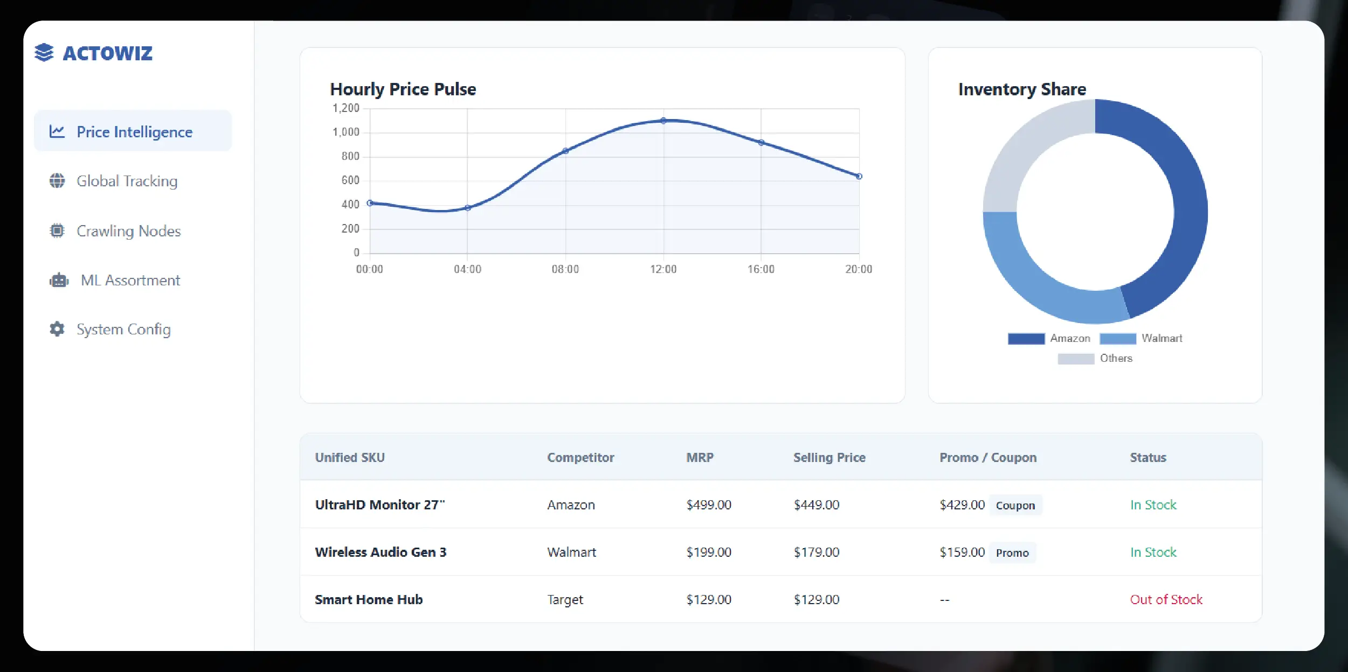Click the In Stock status for UltraHD Monitor

click(1153, 505)
